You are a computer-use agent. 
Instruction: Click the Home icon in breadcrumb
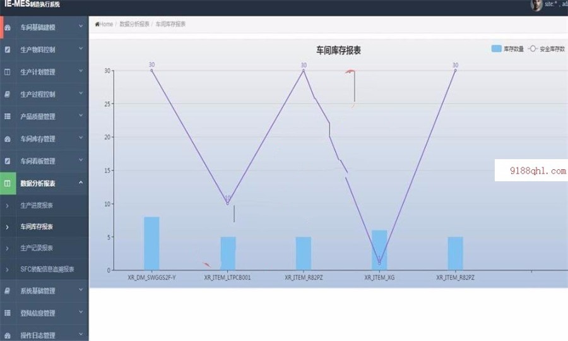click(x=97, y=24)
